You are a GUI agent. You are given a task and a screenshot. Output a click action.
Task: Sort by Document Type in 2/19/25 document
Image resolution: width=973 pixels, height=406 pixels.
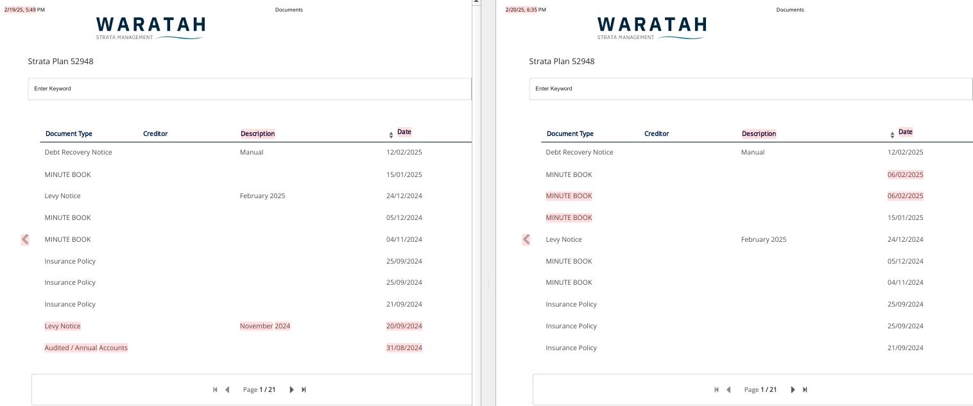(69, 133)
